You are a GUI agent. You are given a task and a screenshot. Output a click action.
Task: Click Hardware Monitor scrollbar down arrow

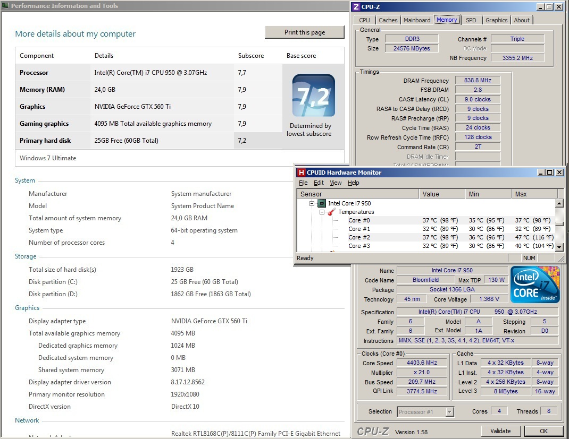(559, 247)
